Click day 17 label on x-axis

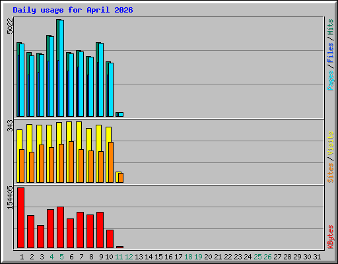178,257
